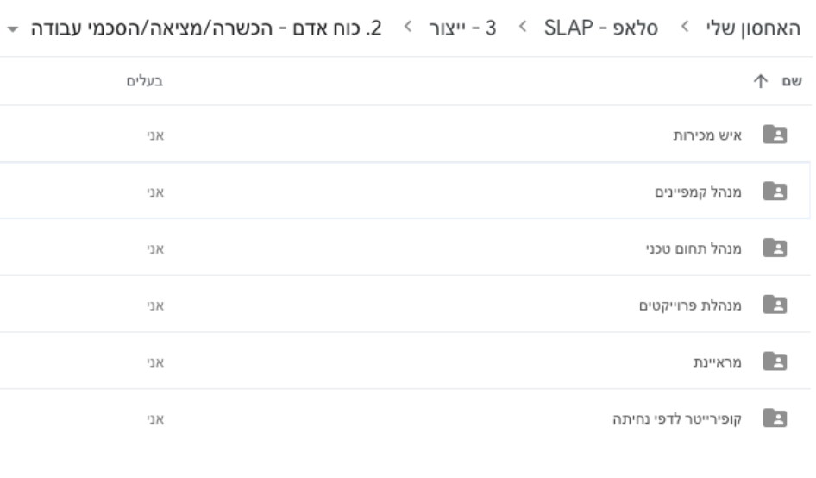The image size is (816, 478).
Task: Open the current folder dropdown arrow menu
Action: [x=13, y=29]
